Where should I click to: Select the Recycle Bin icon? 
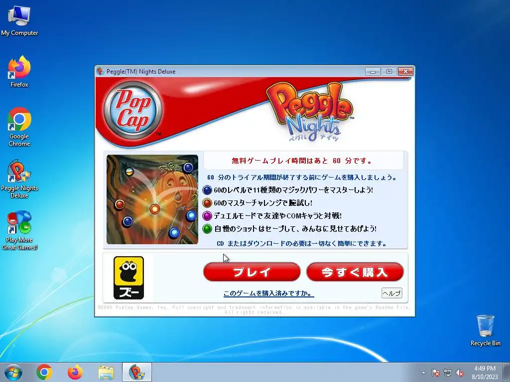tap(485, 330)
